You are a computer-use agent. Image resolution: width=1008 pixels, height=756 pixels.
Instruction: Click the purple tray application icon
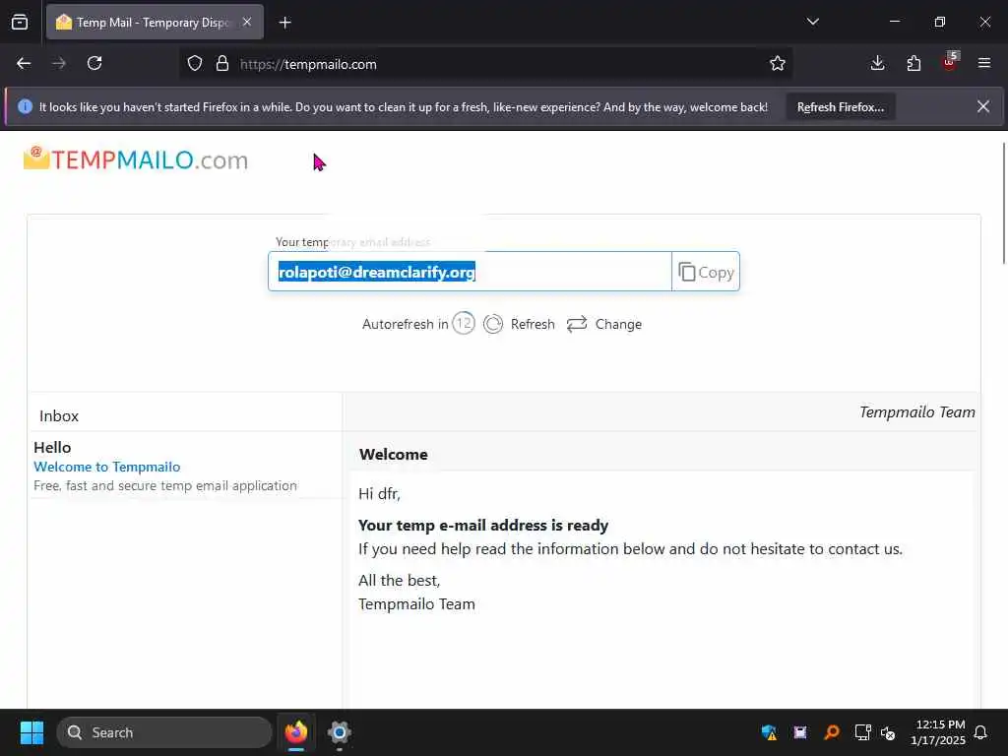[800, 732]
